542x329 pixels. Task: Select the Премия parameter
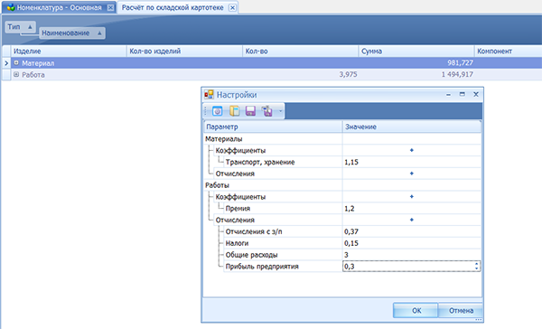click(238, 209)
